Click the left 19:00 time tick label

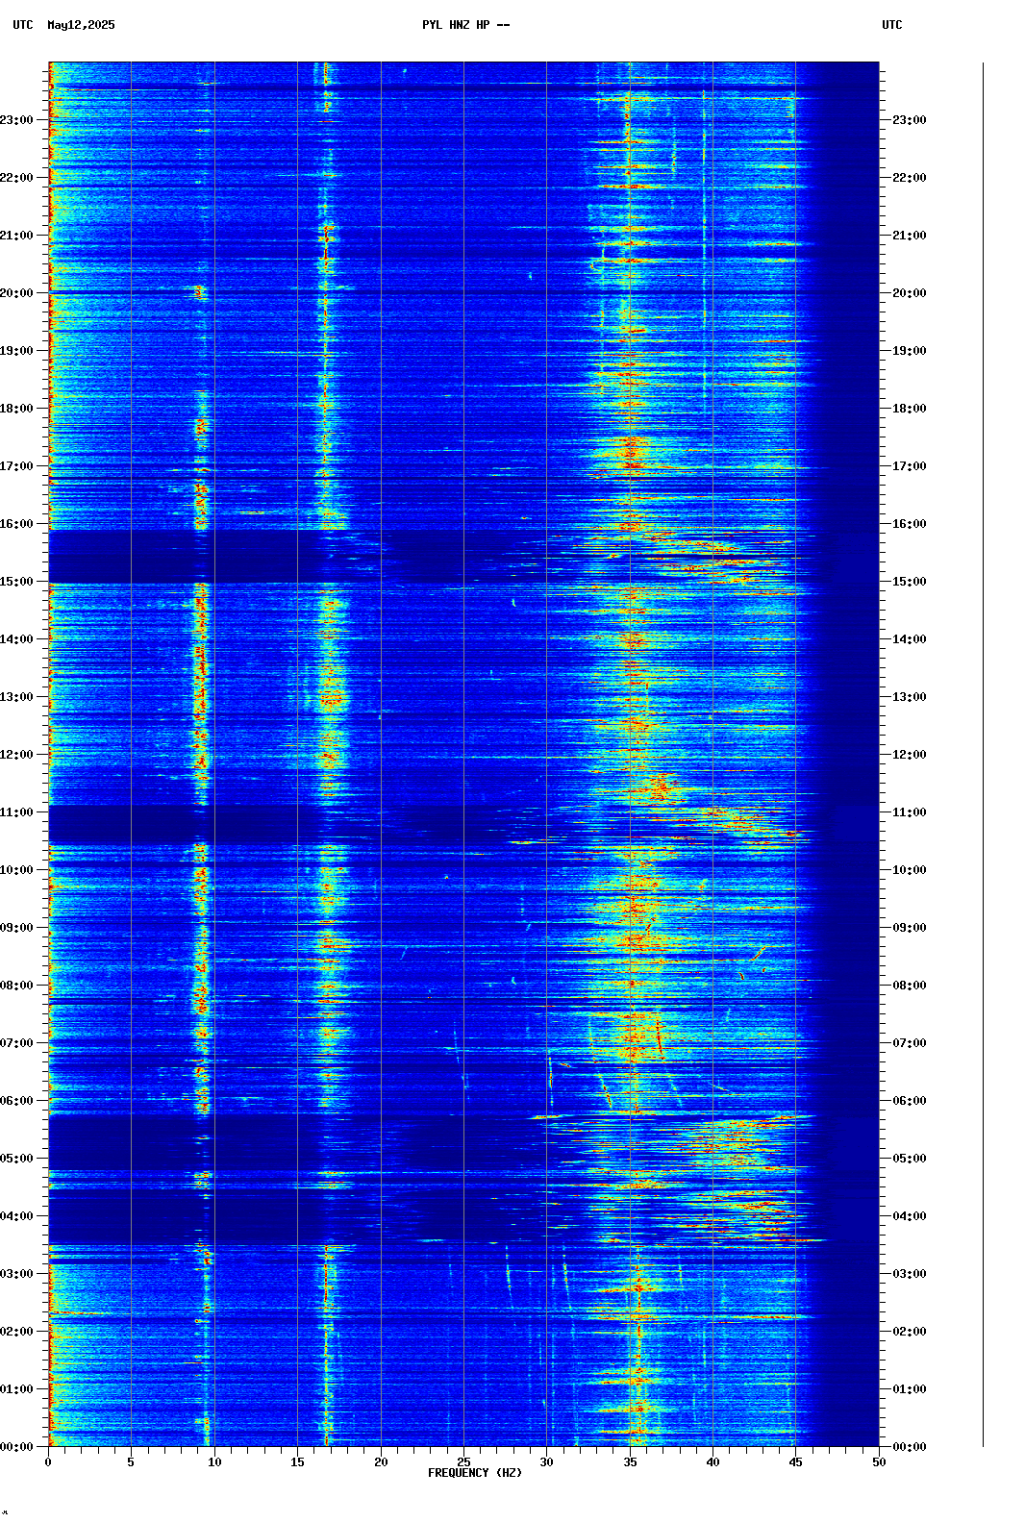point(16,351)
